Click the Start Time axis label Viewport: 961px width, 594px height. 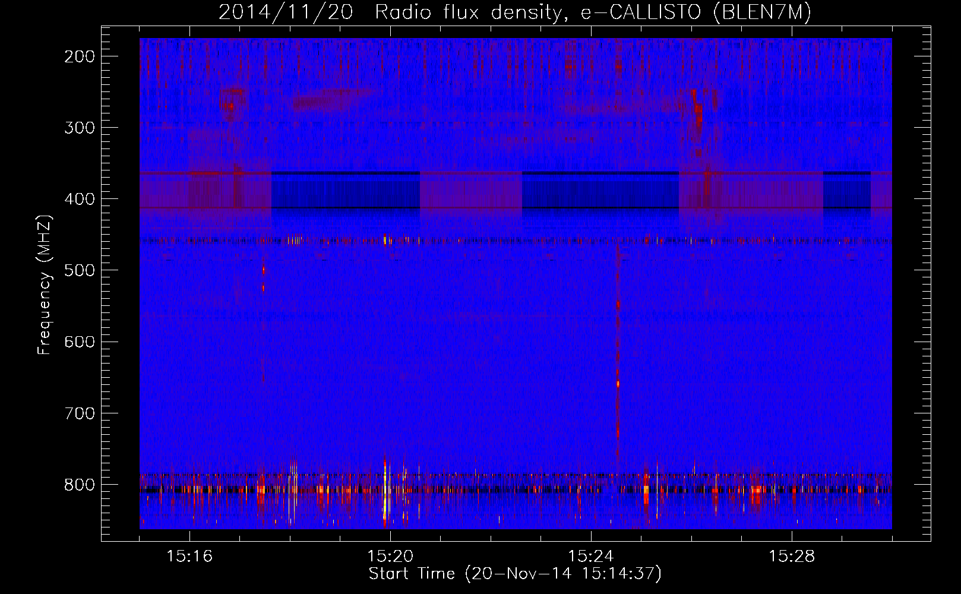coord(515,574)
